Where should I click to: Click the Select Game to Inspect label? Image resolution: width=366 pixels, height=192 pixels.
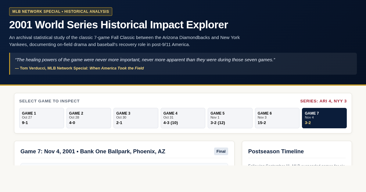49,101
